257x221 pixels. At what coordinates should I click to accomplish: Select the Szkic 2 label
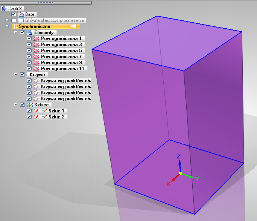[x=56, y=117]
